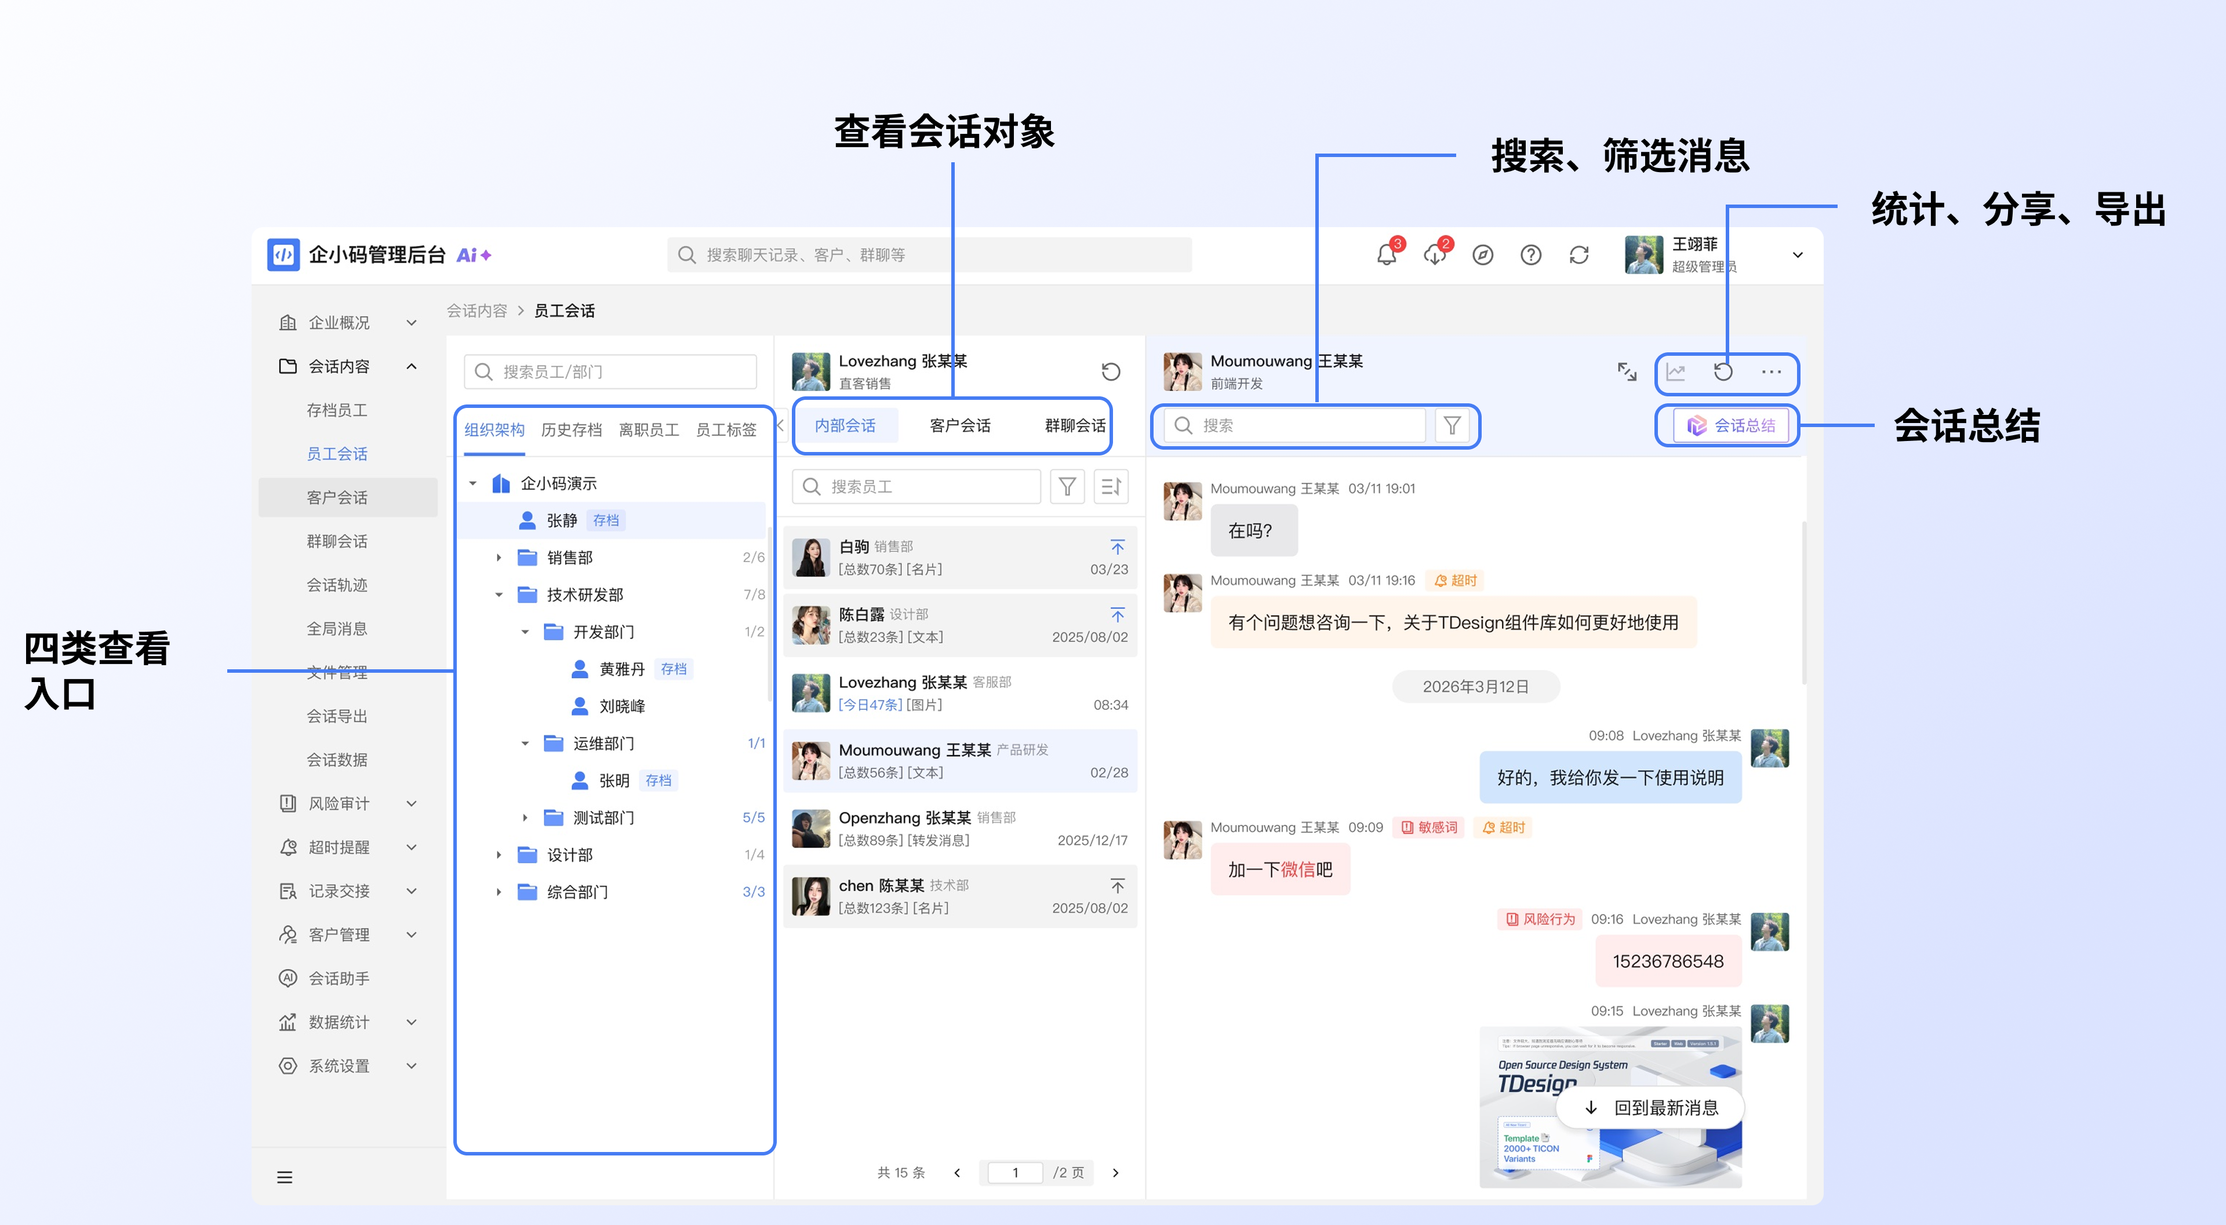2226x1225 pixels.
Task: Collapse the sidebar with hamburger icon
Action: (284, 1177)
